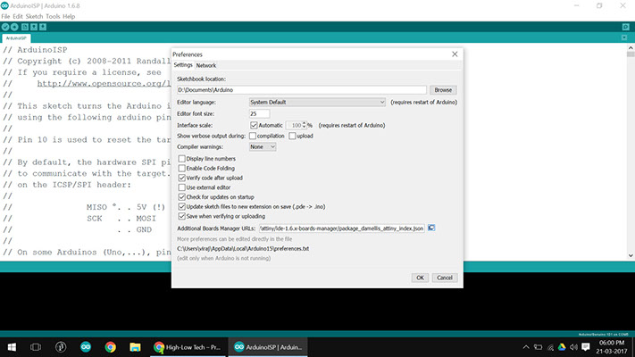Enable verbose output during compilation

tap(253, 136)
